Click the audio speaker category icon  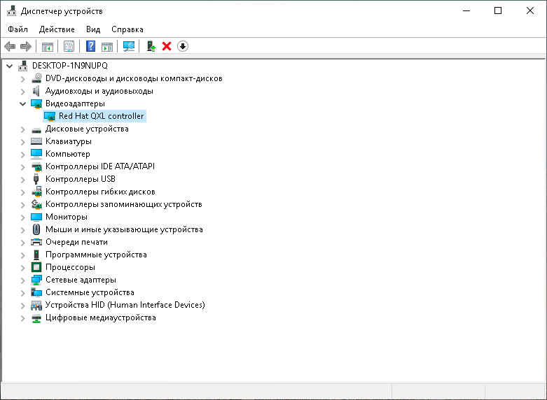pyautogui.click(x=36, y=91)
